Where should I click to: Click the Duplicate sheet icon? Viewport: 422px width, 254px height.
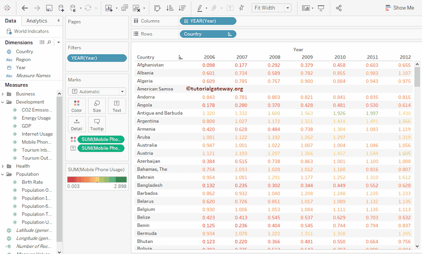[124, 8]
